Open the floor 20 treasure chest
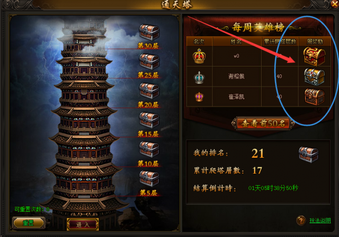The image size is (339, 237). 149,91
